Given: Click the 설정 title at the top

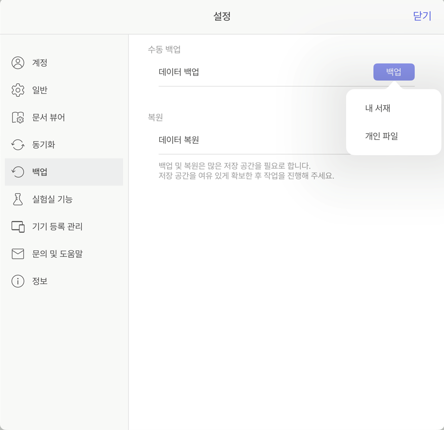Looking at the screenshot, I should (222, 17).
